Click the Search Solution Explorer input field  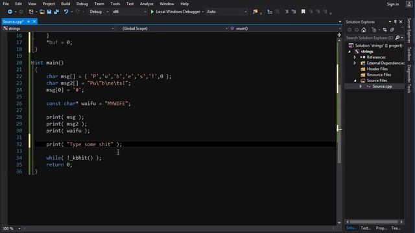tap(370, 38)
